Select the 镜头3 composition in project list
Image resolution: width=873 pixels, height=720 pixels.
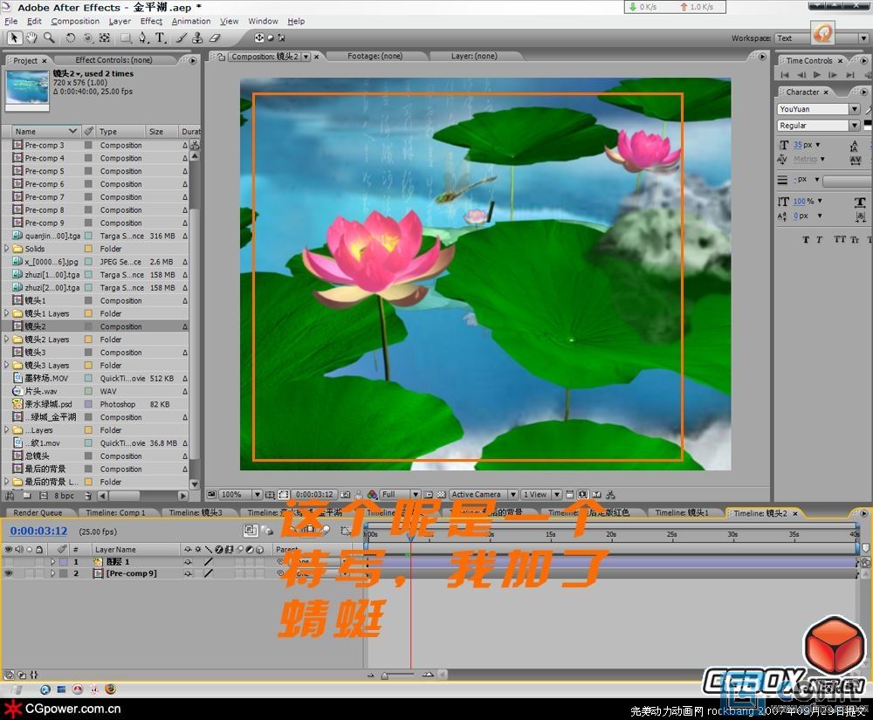click(35, 353)
